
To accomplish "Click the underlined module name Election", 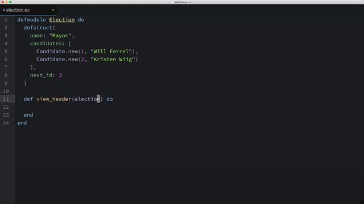I will coord(62,20).
